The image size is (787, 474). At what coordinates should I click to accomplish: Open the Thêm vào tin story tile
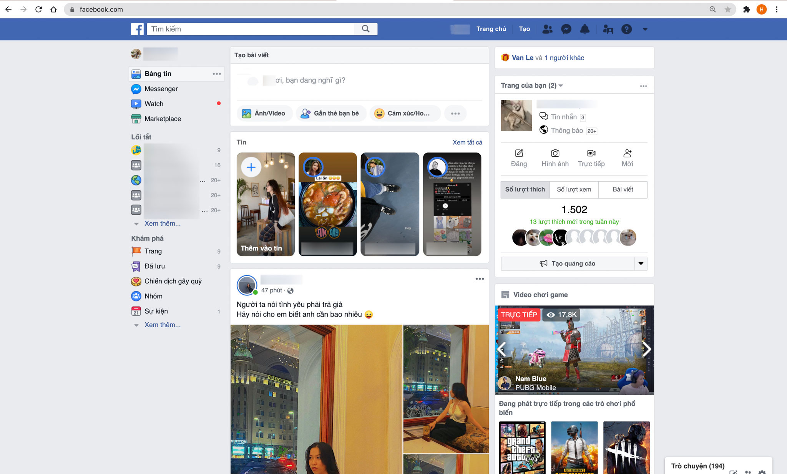tap(266, 204)
